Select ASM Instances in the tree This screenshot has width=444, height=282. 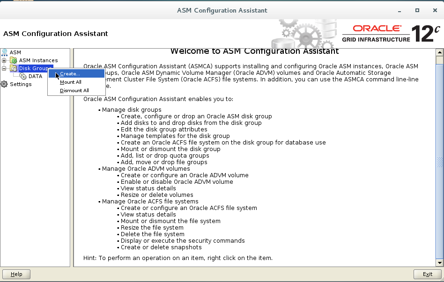(x=38, y=60)
